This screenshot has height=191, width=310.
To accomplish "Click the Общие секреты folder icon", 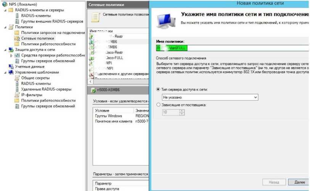I will point(17,78).
